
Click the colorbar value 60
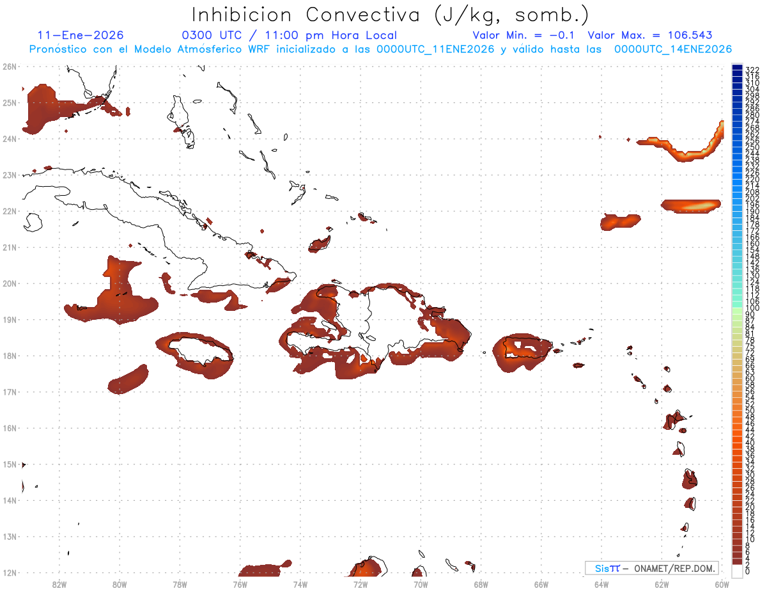click(x=750, y=379)
